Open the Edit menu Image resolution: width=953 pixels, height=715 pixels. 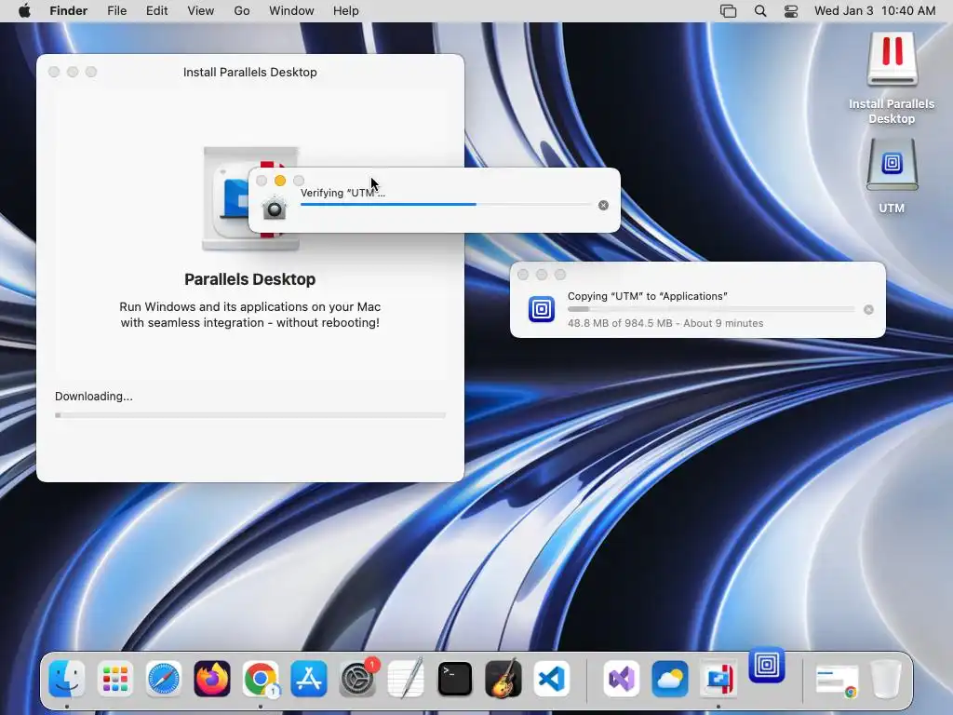(x=156, y=11)
